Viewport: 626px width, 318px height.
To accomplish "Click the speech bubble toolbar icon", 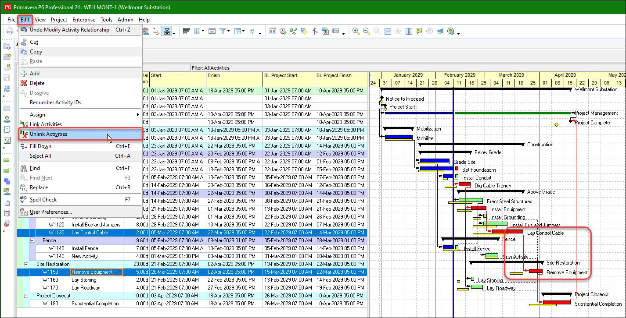I will point(419,31).
